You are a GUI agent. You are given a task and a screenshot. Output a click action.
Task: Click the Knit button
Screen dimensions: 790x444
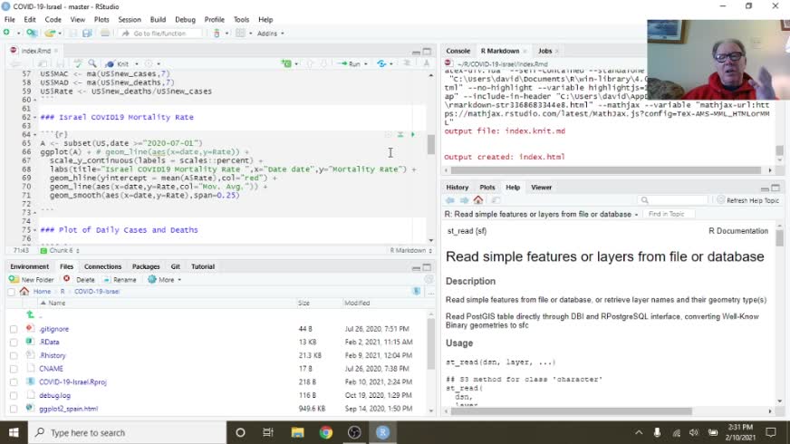(x=118, y=64)
